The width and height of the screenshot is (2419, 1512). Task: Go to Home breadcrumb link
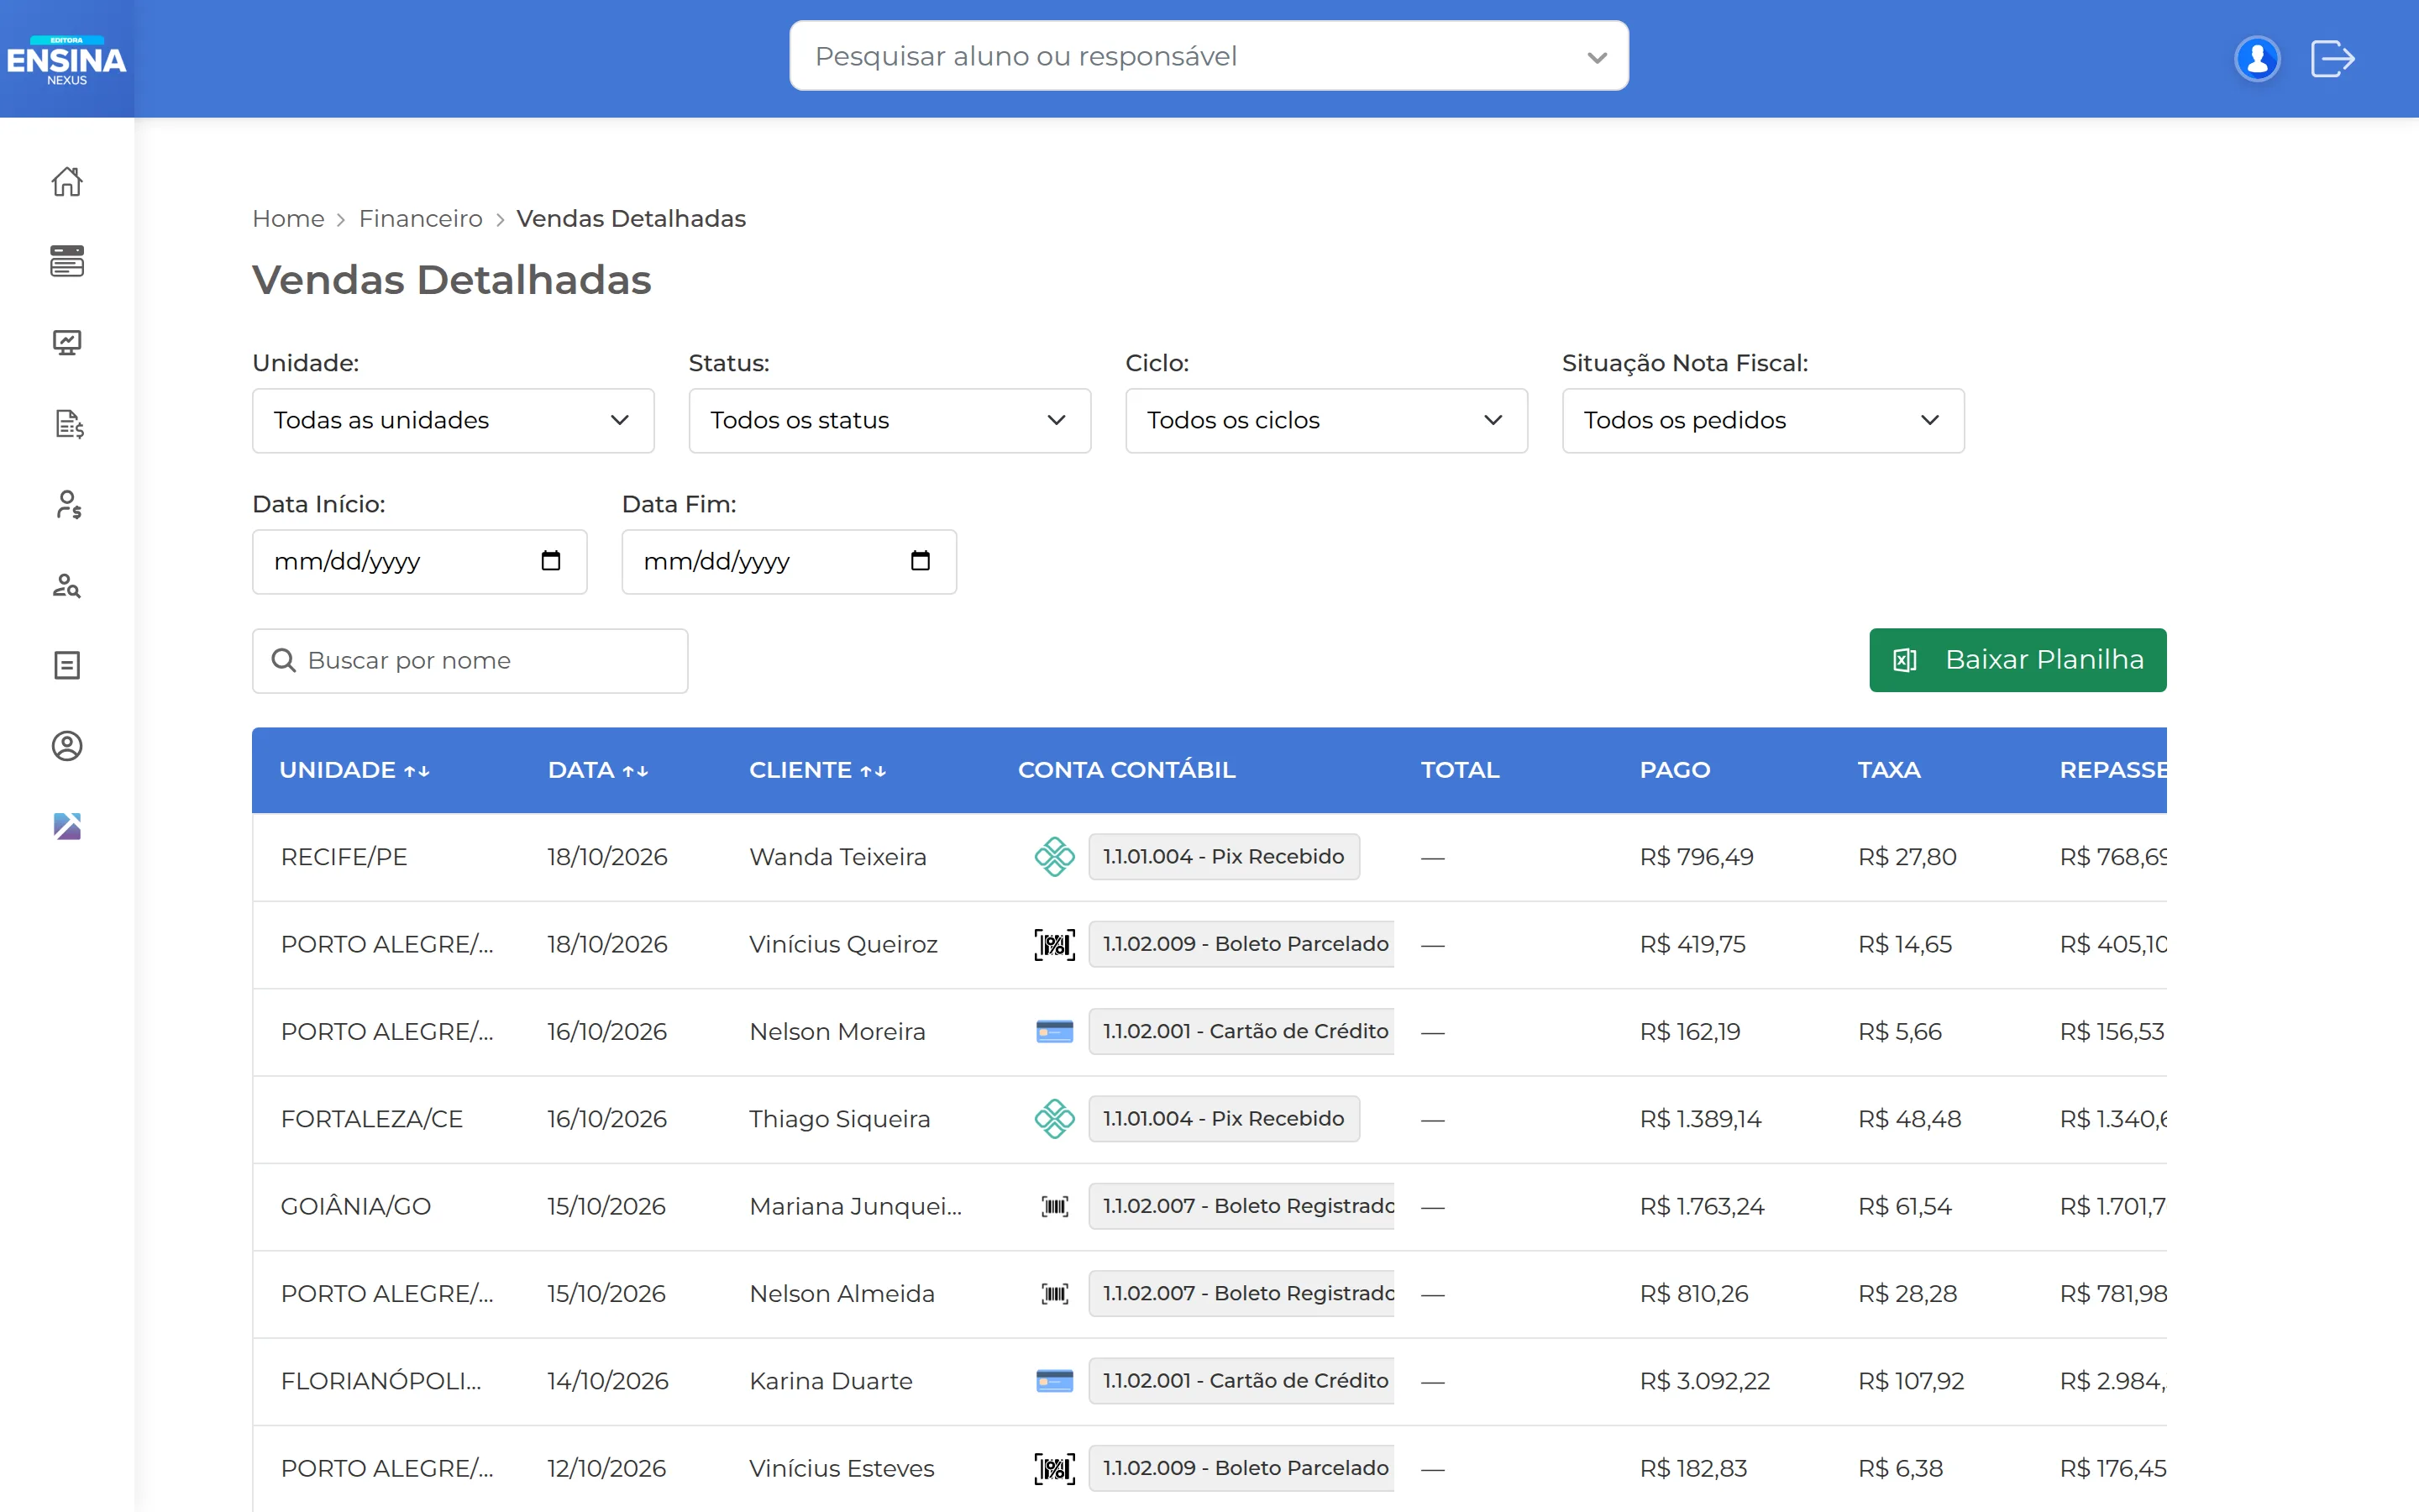(288, 218)
